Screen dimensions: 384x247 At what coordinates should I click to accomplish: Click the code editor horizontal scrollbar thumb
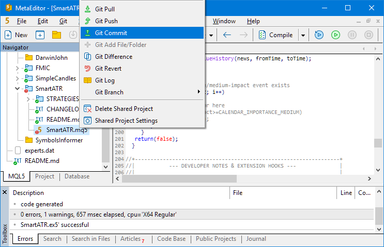pos(179,179)
